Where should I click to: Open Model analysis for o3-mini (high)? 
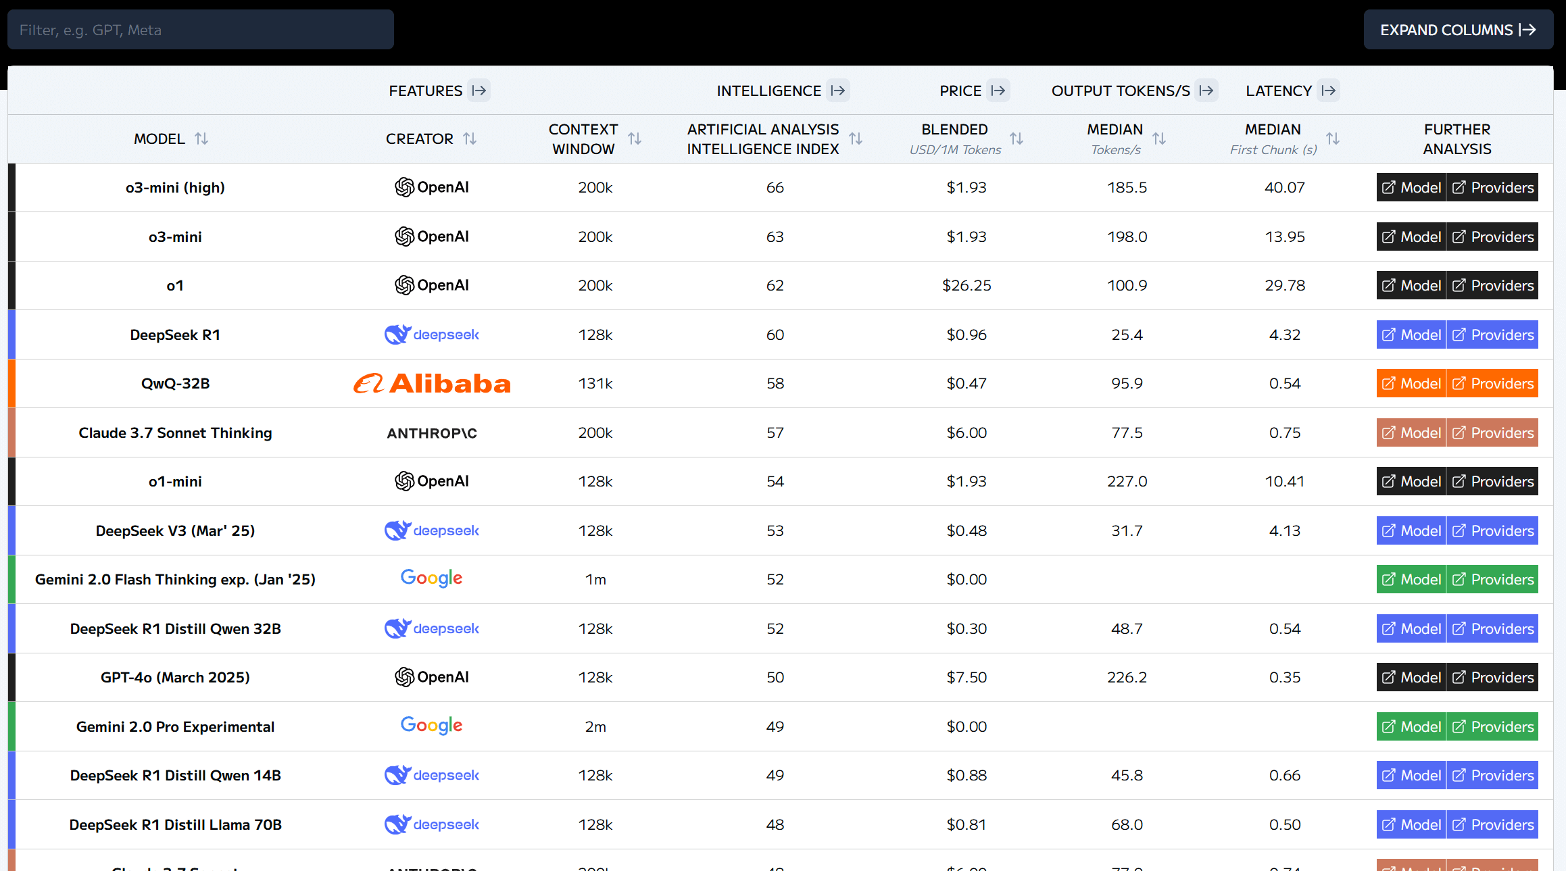click(1411, 187)
